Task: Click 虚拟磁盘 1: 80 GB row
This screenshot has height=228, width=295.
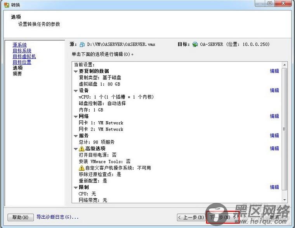Action: pos(99,84)
